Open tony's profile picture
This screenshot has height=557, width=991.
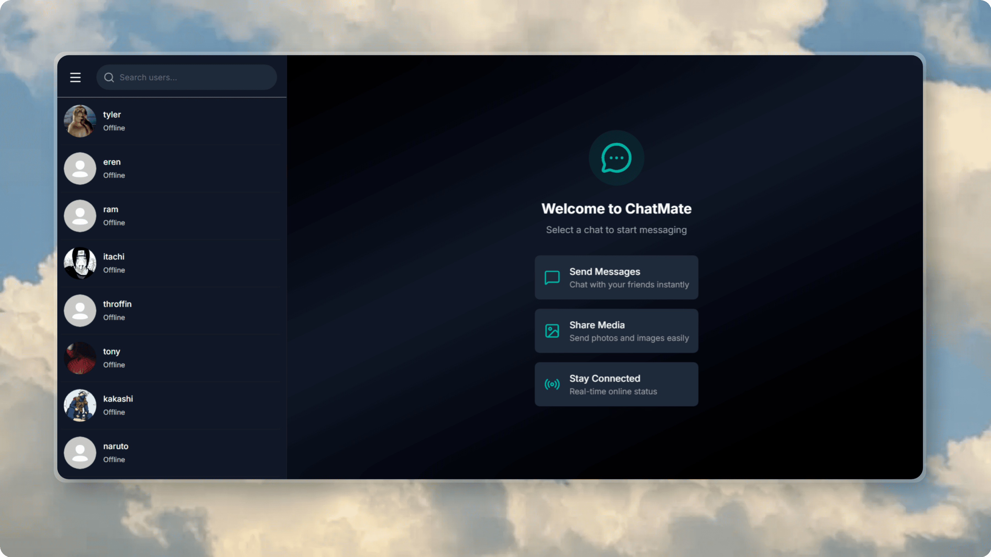(x=80, y=358)
